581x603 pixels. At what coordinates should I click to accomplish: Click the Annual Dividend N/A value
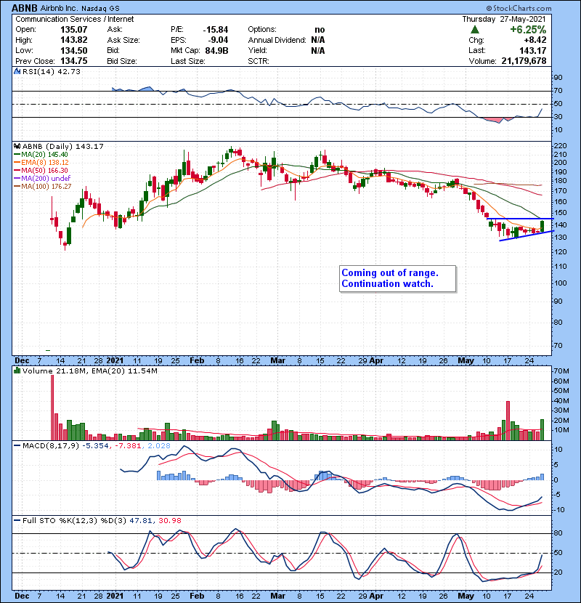coord(318,40)
